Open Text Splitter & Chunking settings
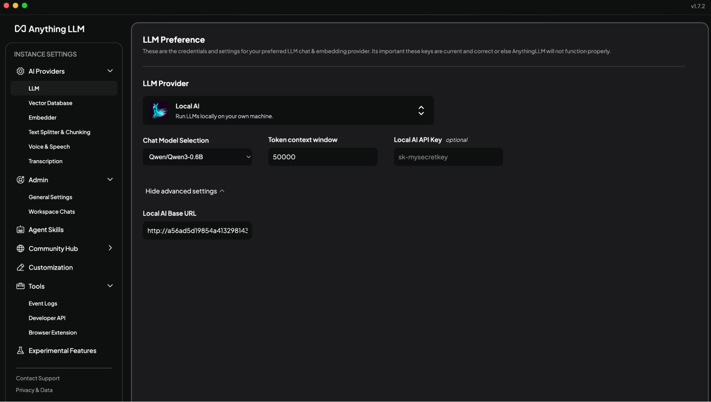This screenshot has width=711, height=402. click(x=59, y=132)
